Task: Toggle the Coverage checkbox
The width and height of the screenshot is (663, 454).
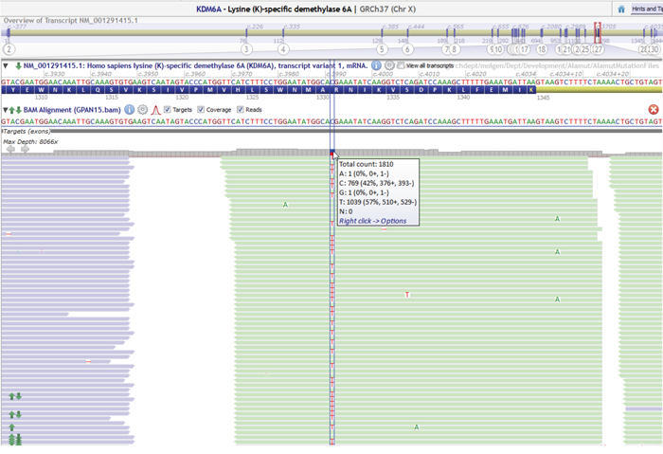Action: click(x=203, y=110)
